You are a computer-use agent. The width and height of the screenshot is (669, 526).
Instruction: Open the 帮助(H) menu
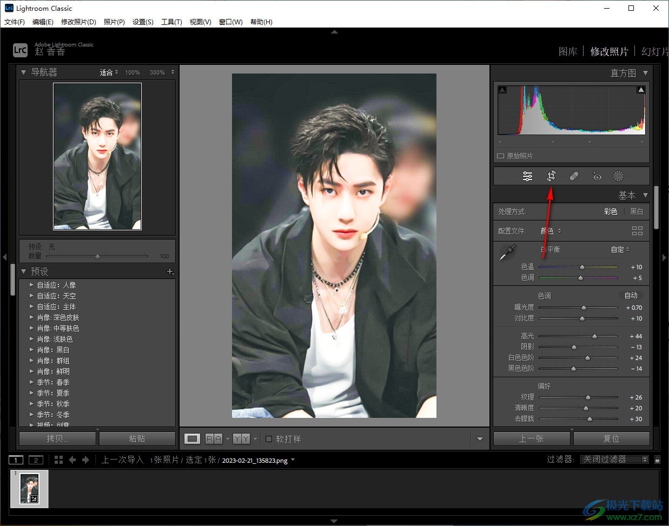click(261, 22)
